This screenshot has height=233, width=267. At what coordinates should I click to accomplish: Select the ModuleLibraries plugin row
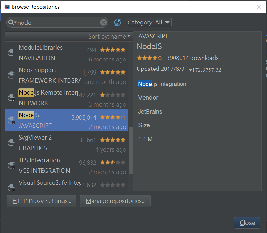click(x=67, y=53)
